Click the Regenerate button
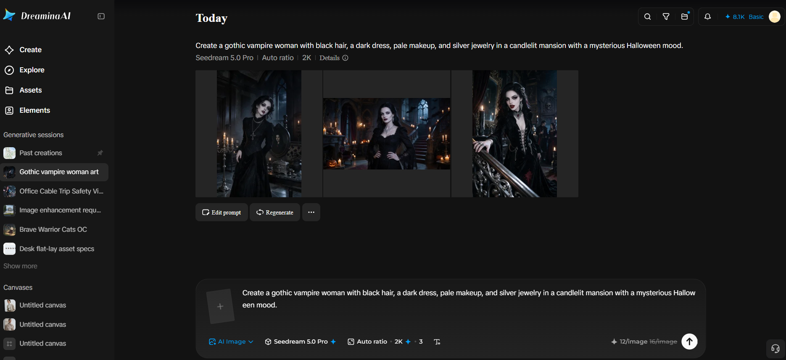This screenshot has height=360, width=786. click(x=275, y=212)
